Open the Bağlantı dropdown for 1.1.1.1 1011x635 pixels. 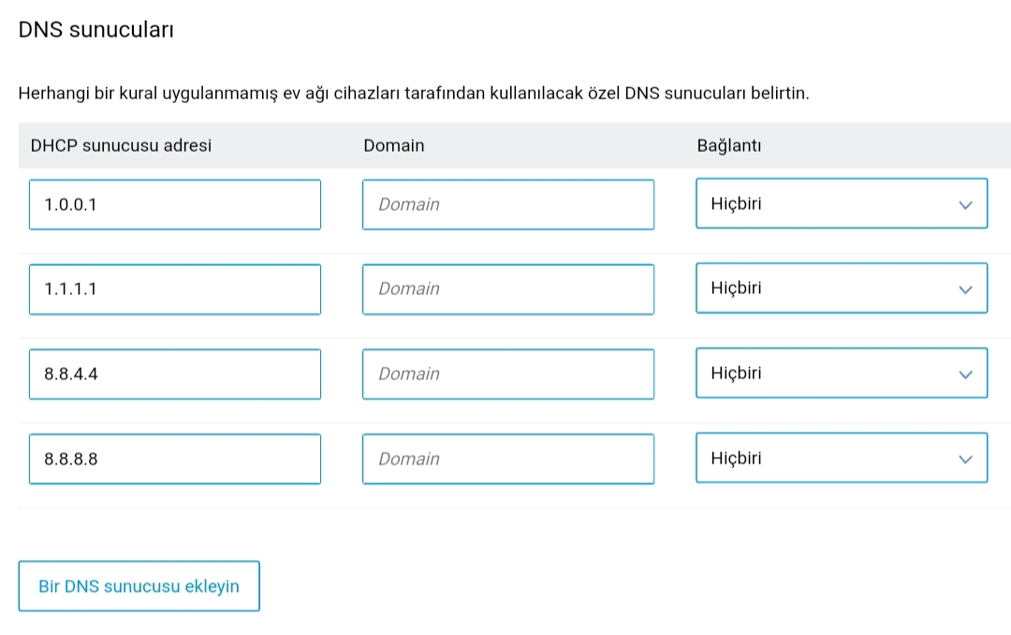[x=842, y=288]
